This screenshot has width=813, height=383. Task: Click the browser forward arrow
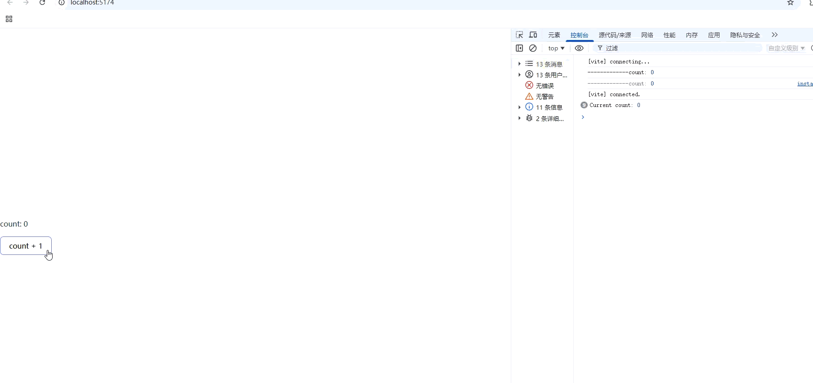[26, 3]
